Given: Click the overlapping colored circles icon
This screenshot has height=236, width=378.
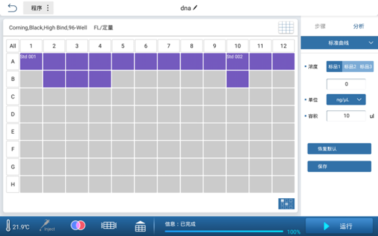Looking at the screenshot, I should 78,226.
